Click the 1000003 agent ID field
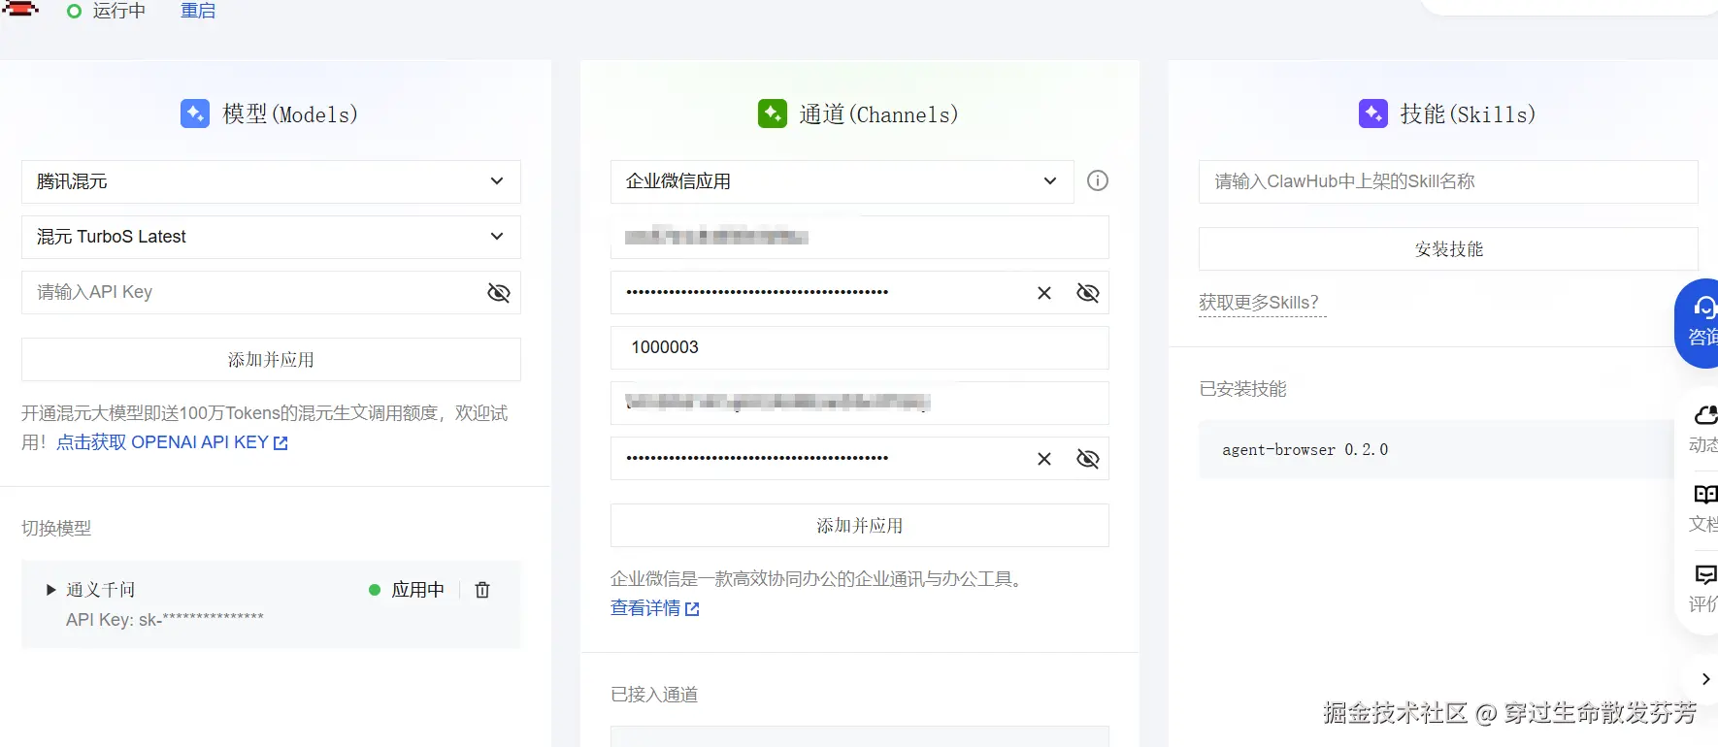Image resolution: width=1718 pixels, height=747 pixels. (860, 347)
